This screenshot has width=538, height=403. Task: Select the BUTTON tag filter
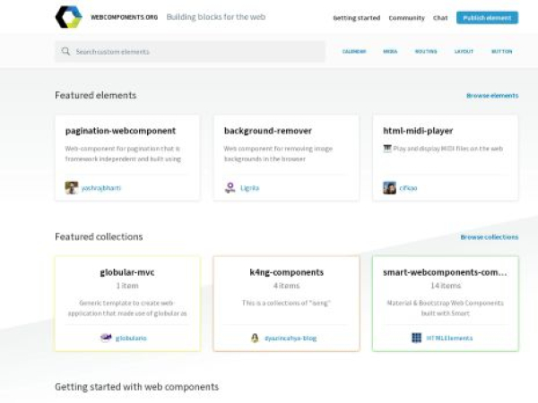(501, 51)
